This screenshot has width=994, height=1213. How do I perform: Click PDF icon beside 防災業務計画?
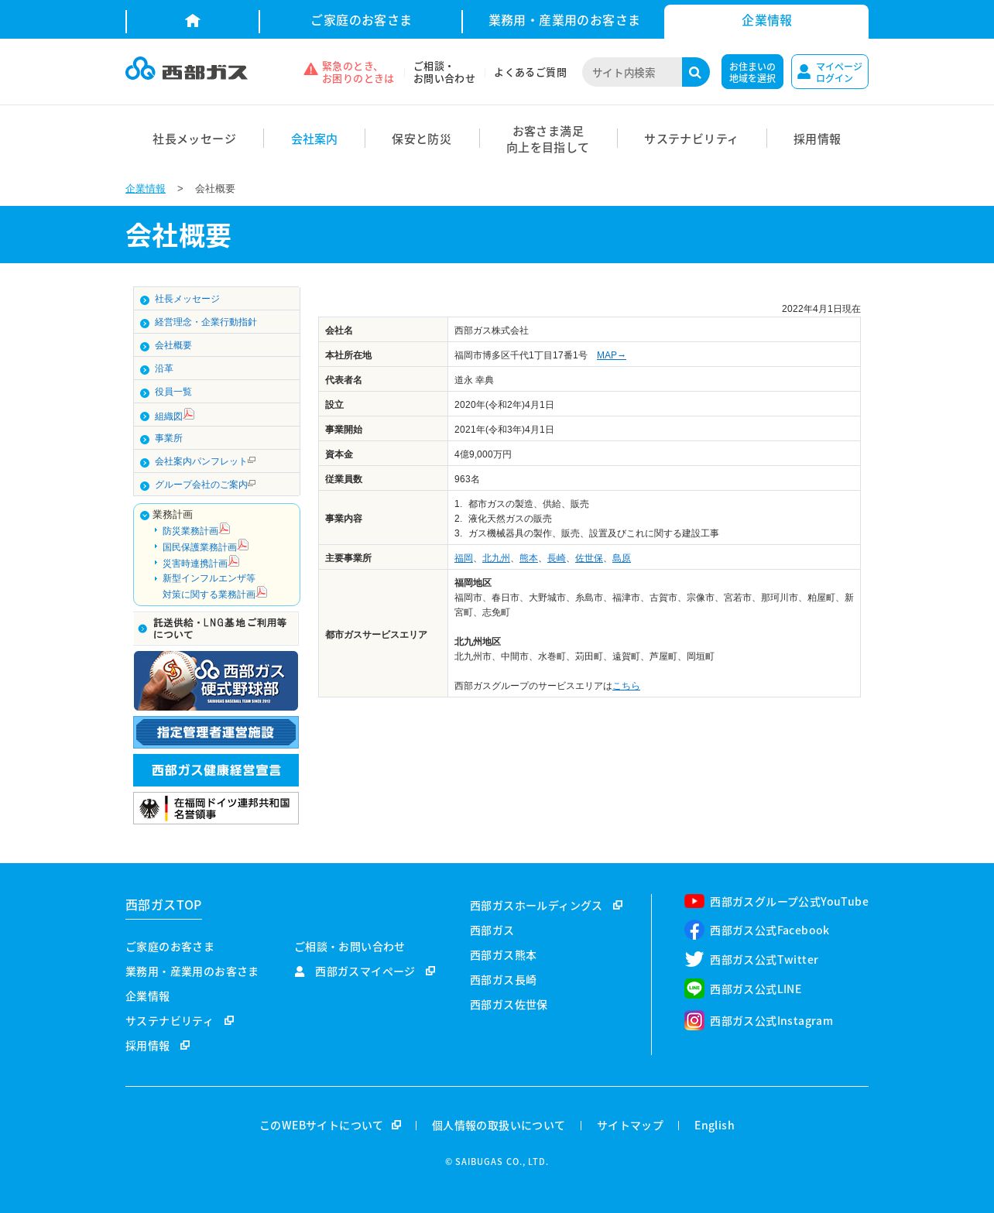[x=225, y=529]
